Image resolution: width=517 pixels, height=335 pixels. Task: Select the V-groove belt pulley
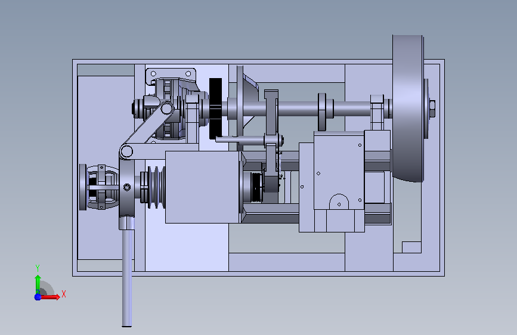(156, 187)
